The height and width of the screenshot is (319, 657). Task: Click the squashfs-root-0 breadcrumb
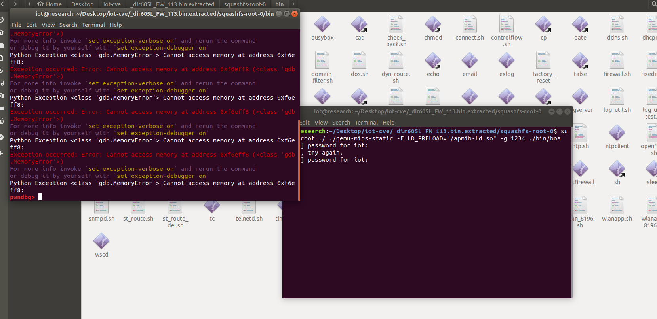click(245, 4)
